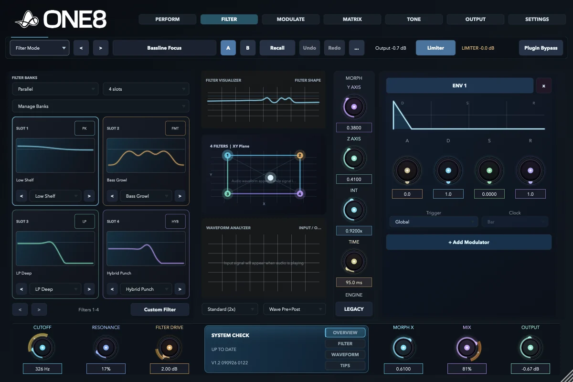Go to next filters page arrow
This screenshot has width=573, height=382.
(39, 309)
